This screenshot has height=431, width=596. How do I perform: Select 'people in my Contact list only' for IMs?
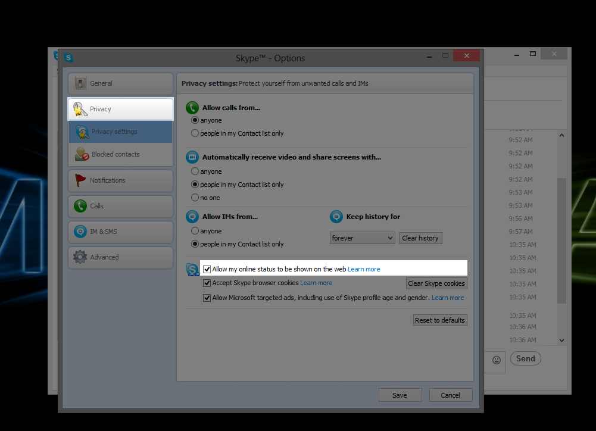point(195,244)
